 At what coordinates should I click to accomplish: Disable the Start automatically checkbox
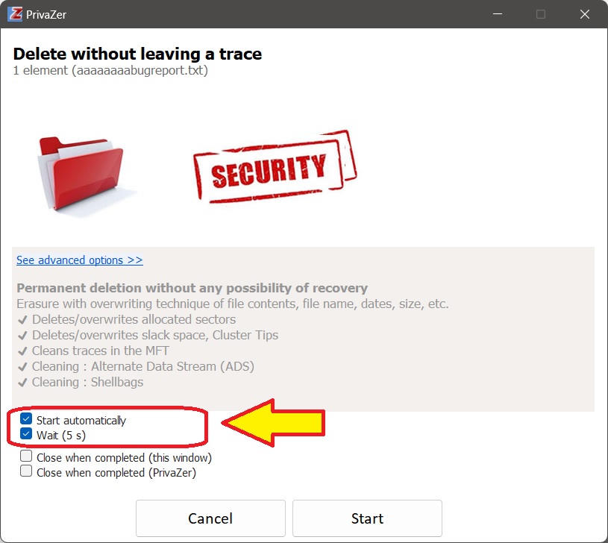click(x=27, y=420)
